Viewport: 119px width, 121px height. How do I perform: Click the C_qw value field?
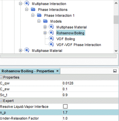pos(90,83)
